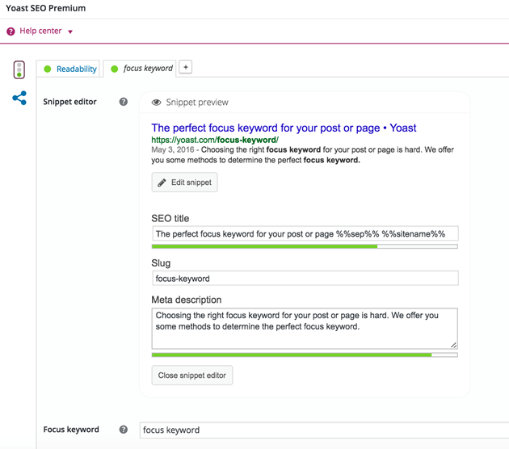
Task: Click the Focus keyword label
Action: tap(71, 429)
